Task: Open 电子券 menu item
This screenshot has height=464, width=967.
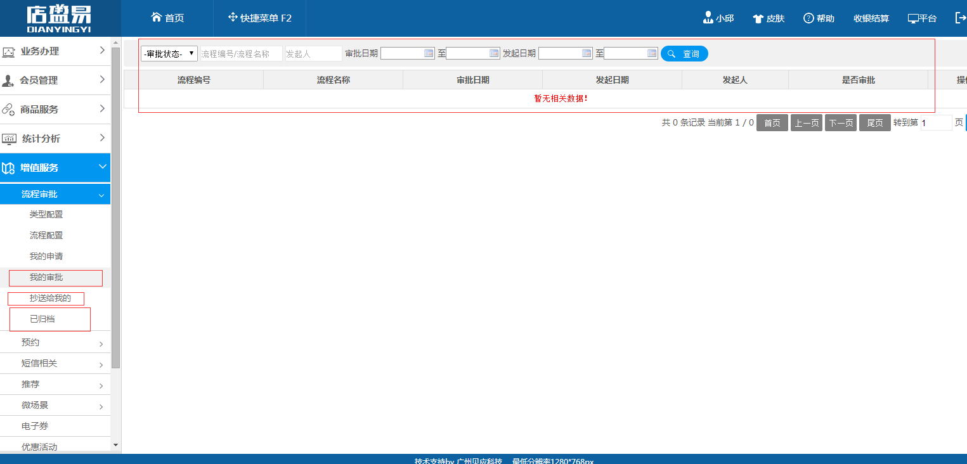Action: [x=35, y=426]
